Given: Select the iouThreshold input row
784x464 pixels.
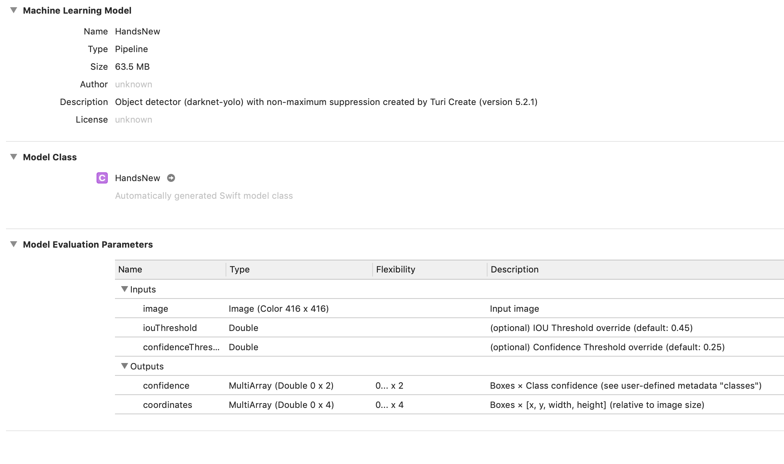Looking at the screenshot, I should click(x=170, y=328).
